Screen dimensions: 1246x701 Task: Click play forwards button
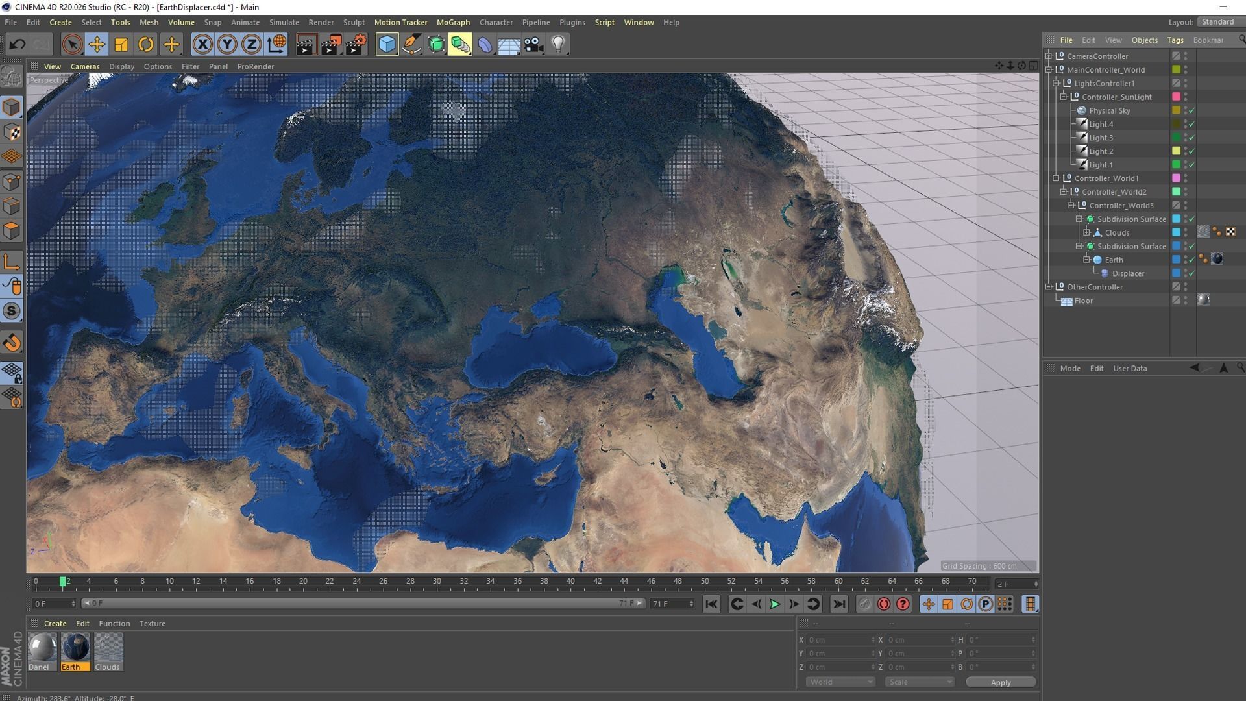pos(774,604)
